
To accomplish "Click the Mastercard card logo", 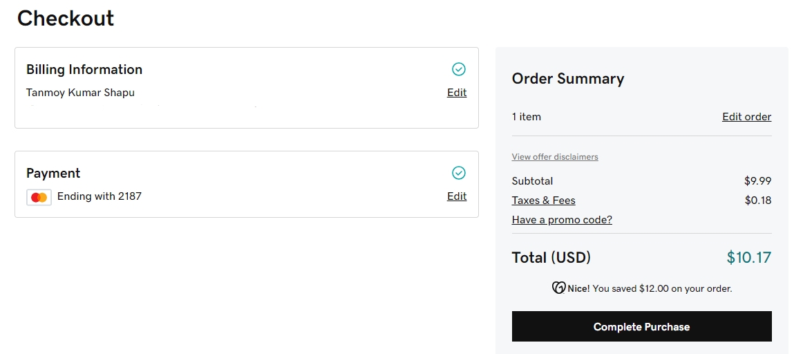I will point(39,197).
